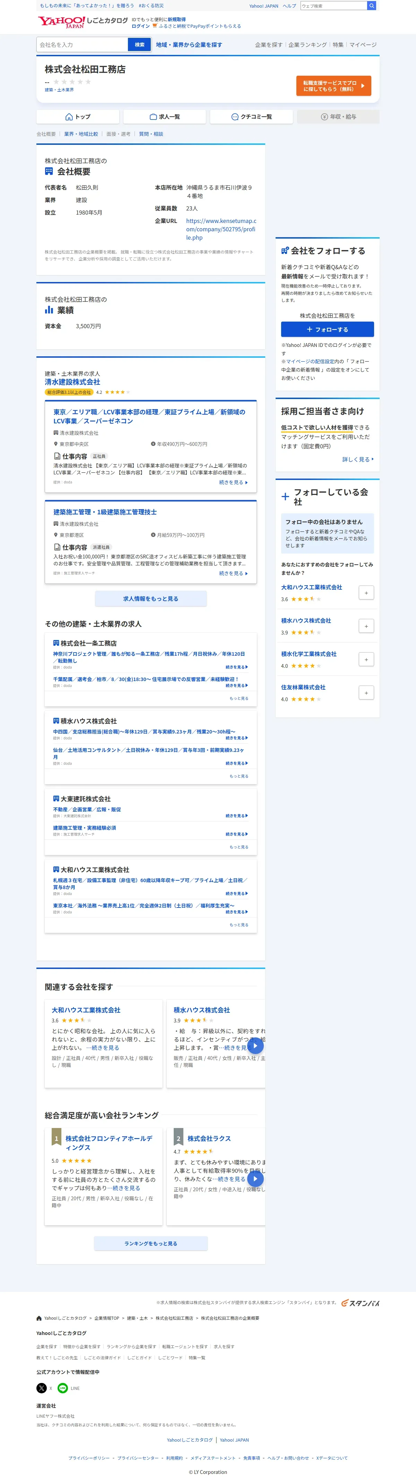Open 東京本社/海外法務 job link
The image size is (416, 1484).
(x=144, y=906)
